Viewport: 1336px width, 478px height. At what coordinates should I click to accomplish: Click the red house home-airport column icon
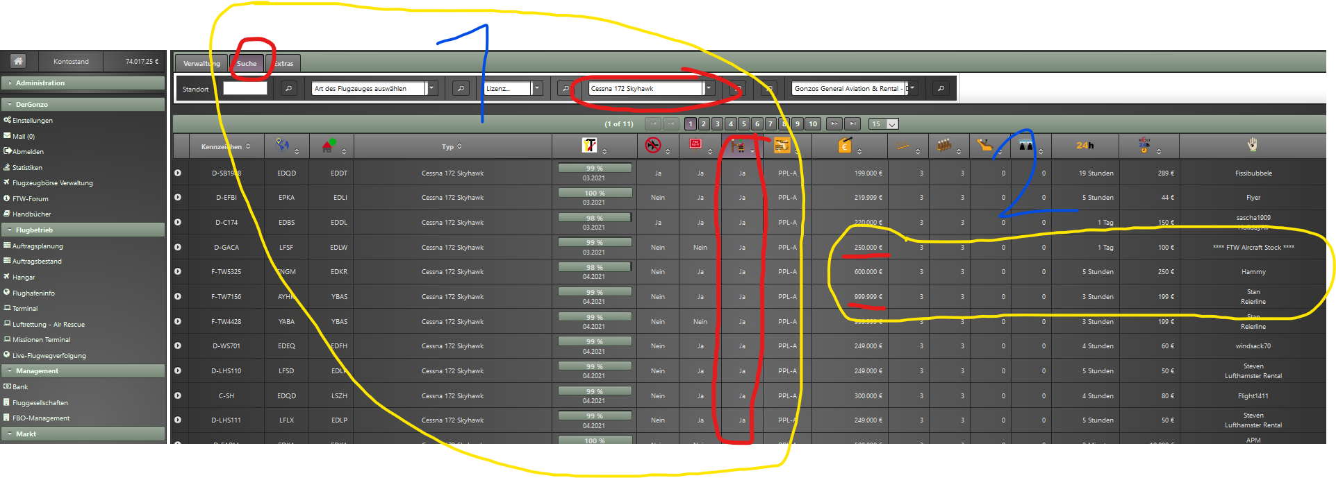329,146
